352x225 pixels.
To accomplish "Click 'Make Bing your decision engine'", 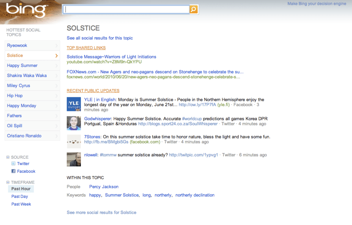I will (316, 3).
